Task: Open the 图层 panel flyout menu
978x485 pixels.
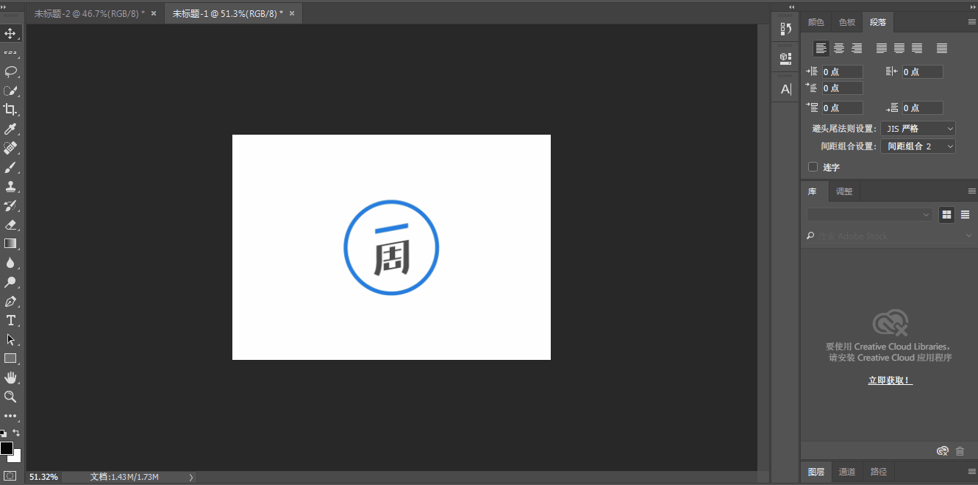Action: coord(971,472)
